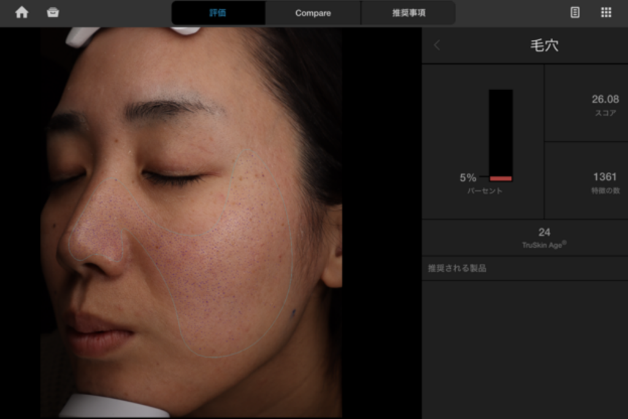Go back using the left chevron arrow

pyautogui.click(x=437, y=45)
